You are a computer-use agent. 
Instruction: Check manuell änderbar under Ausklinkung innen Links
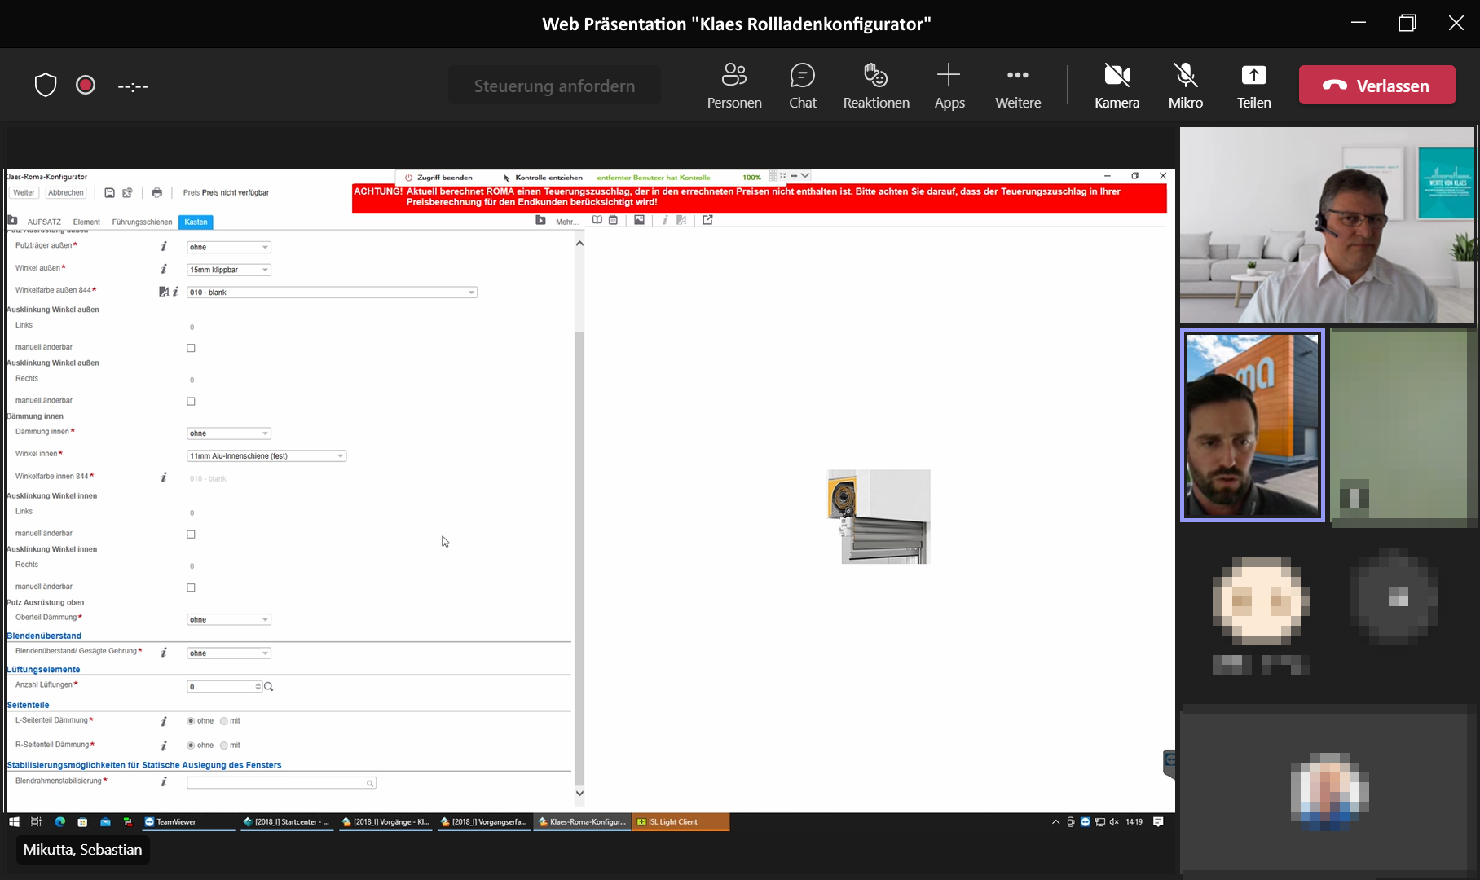[x=191, y=535]
